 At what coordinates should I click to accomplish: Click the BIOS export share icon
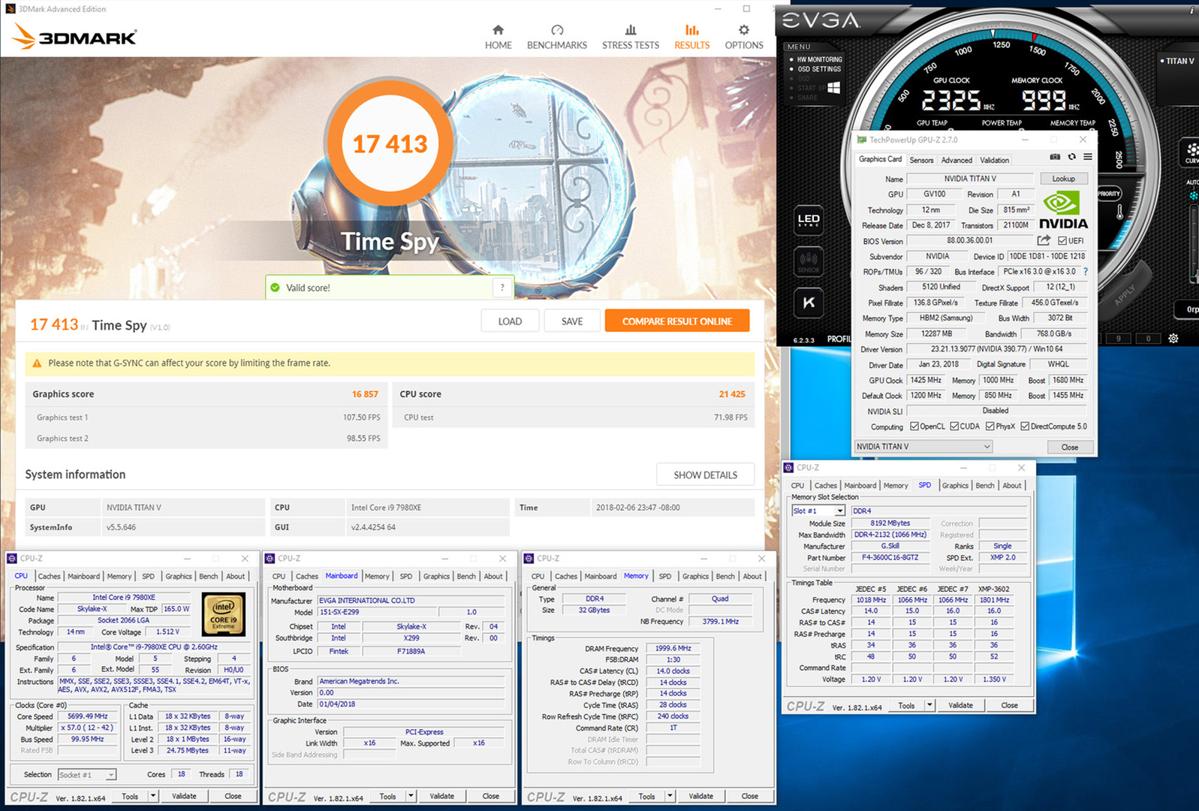pos(1044,240)
